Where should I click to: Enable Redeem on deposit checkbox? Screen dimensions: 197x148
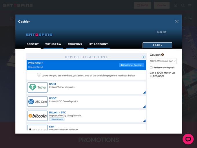pyautogui.click(x=151, y=67)
